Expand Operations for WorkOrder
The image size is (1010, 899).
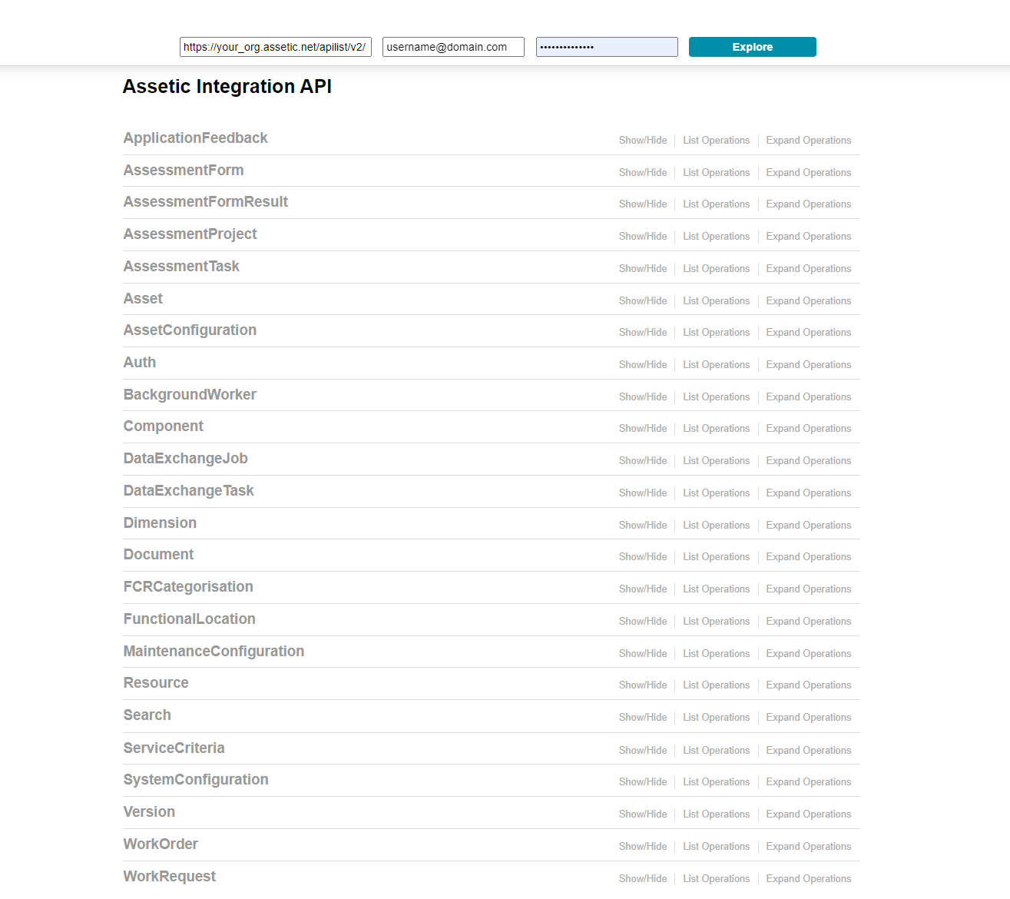(808, 847)
